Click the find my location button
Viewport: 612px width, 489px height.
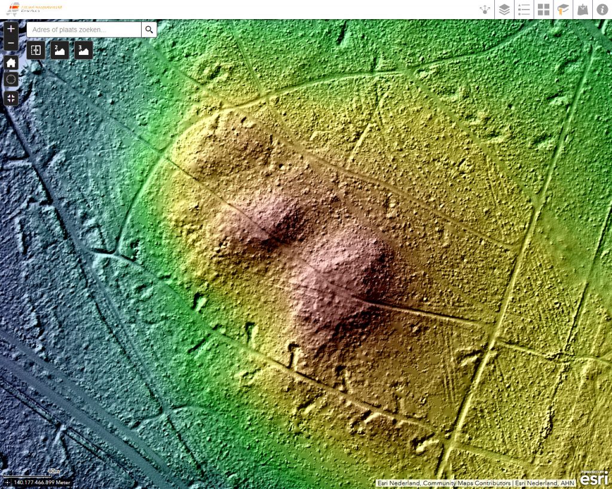click(11, 80)
